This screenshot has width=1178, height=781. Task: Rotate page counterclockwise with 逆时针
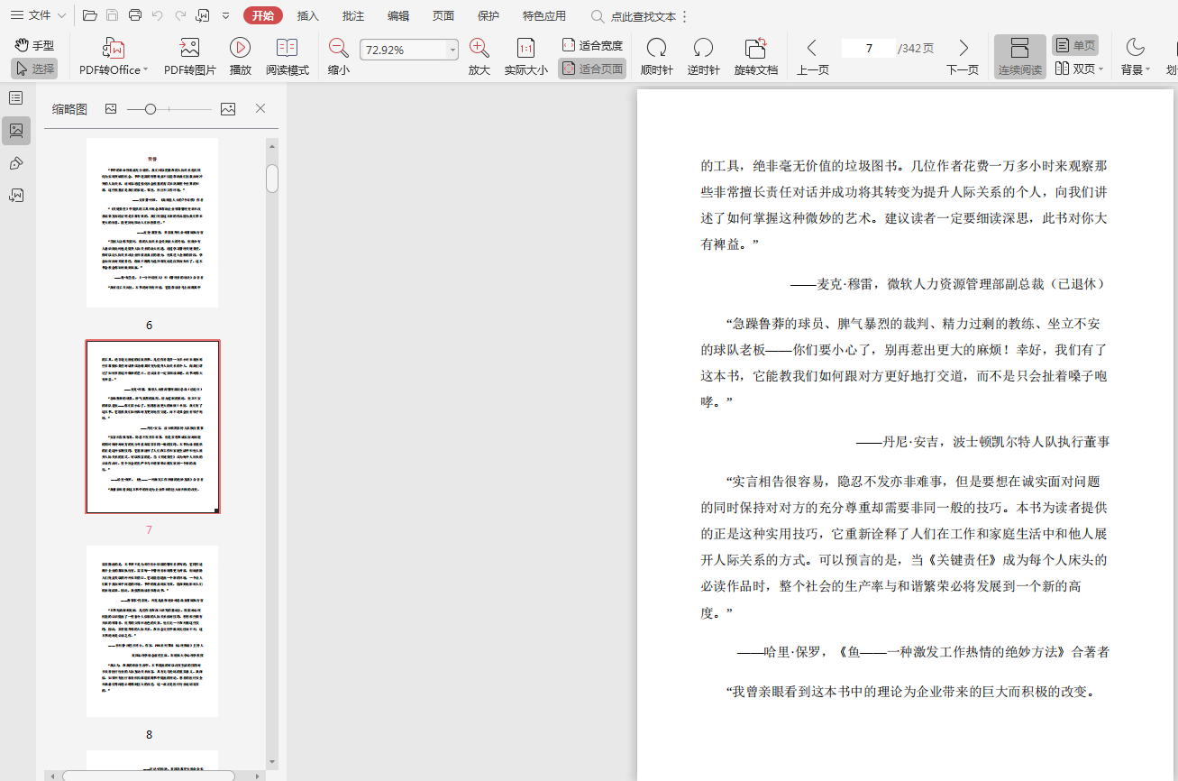coord(703,49)
